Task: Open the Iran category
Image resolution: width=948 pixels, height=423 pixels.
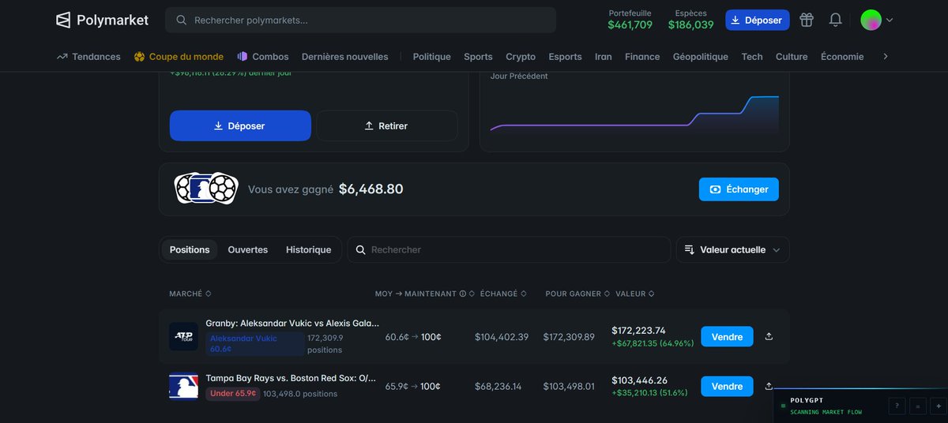Action: point(604,57)
